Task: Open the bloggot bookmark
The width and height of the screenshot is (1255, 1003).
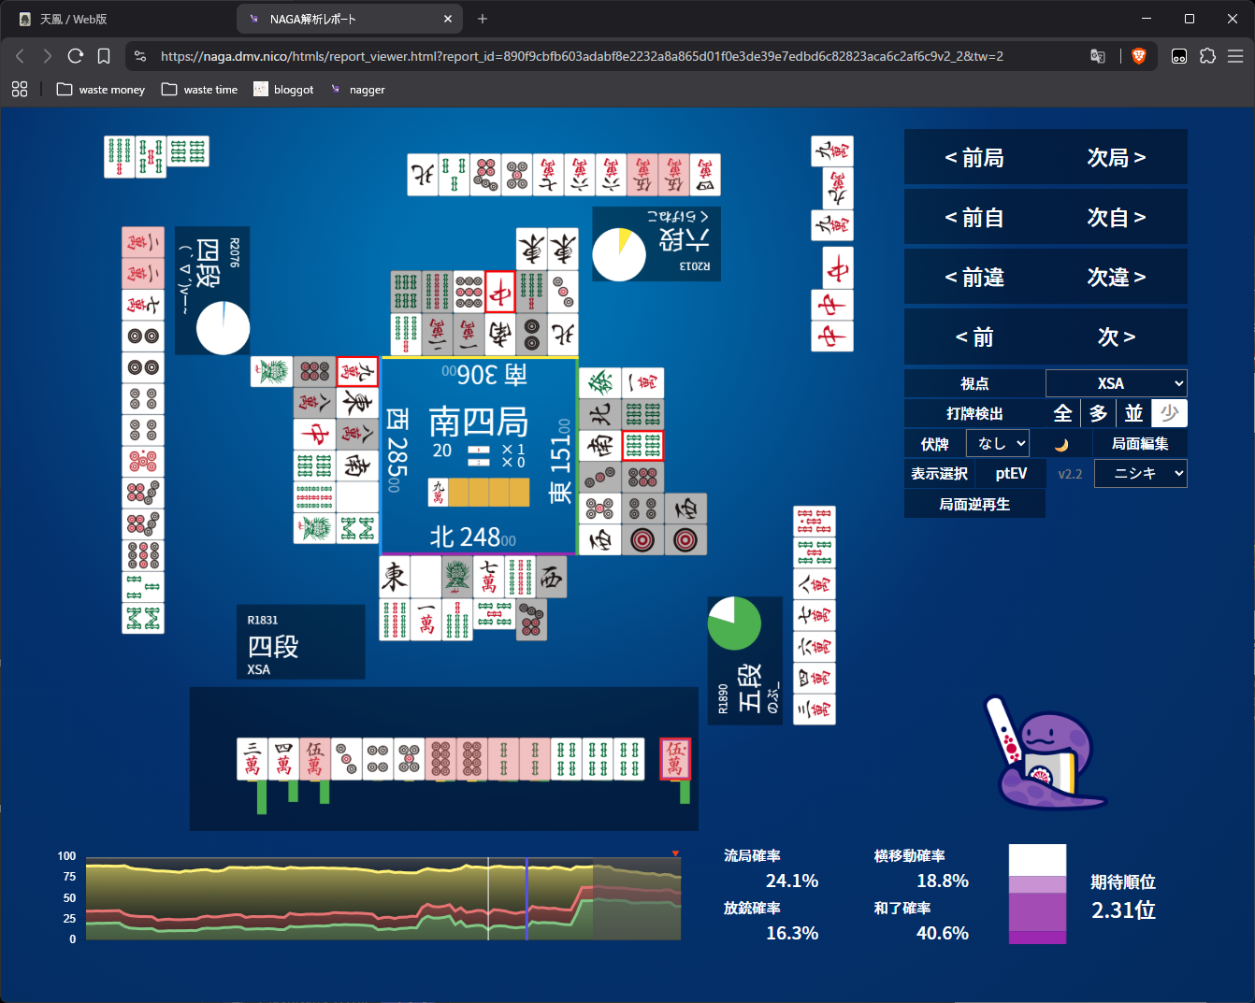Action: tap(282, 90)
